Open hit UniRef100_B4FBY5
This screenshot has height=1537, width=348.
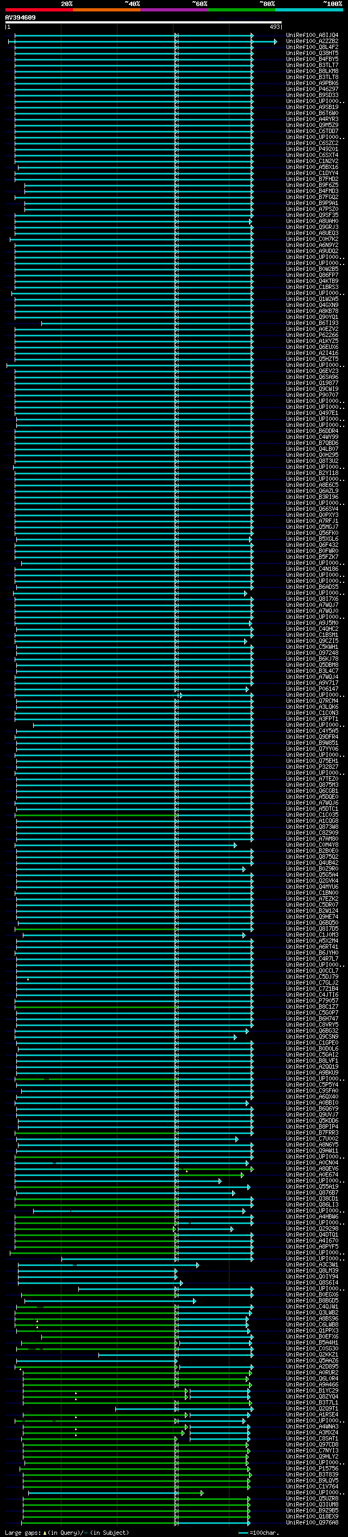click(312, 59)
